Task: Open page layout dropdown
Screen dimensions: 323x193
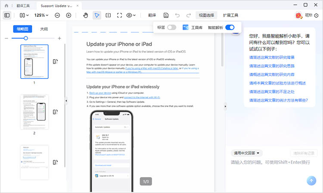Action: [x=24, y=15]
